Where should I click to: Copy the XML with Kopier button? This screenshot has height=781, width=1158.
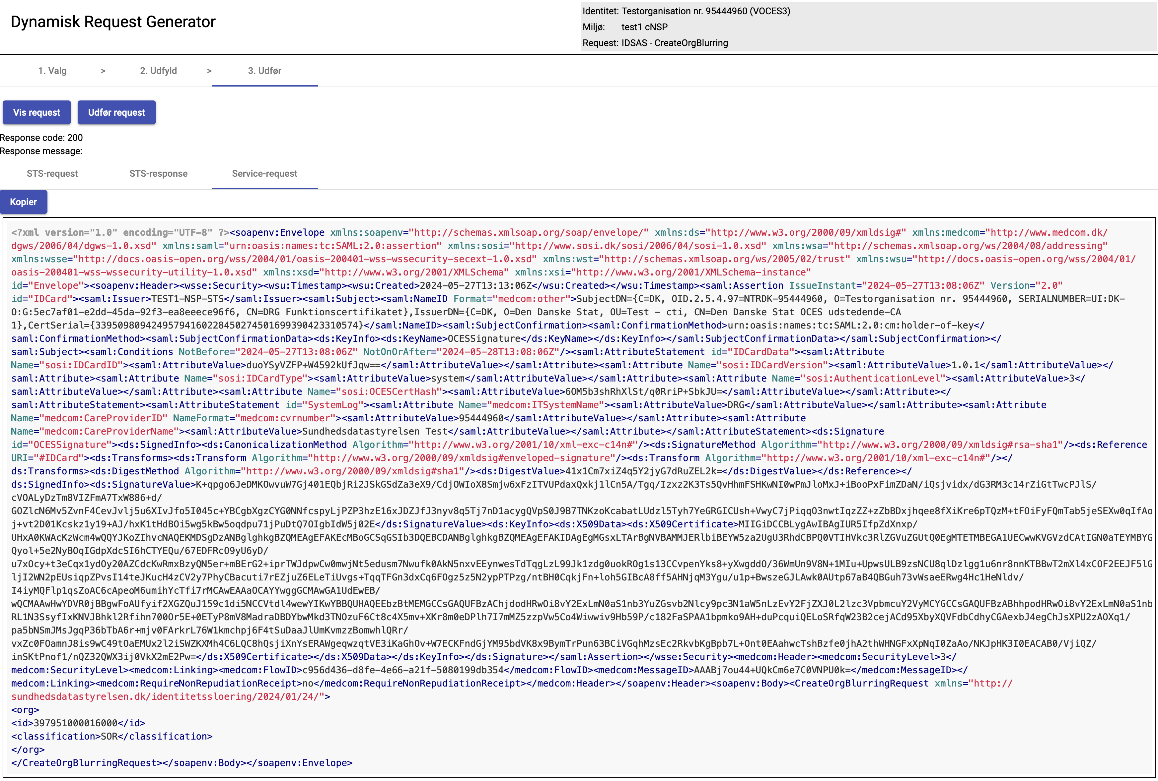tap(24, 202)
